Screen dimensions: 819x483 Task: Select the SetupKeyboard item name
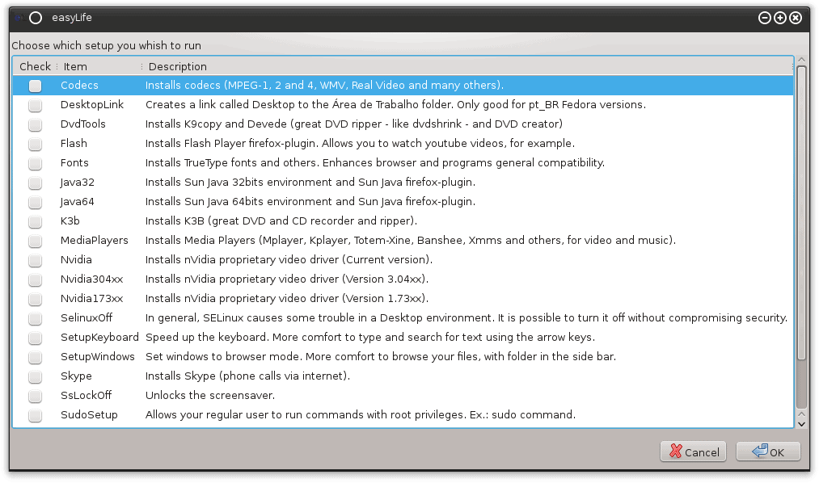click(x=99, y=338)
